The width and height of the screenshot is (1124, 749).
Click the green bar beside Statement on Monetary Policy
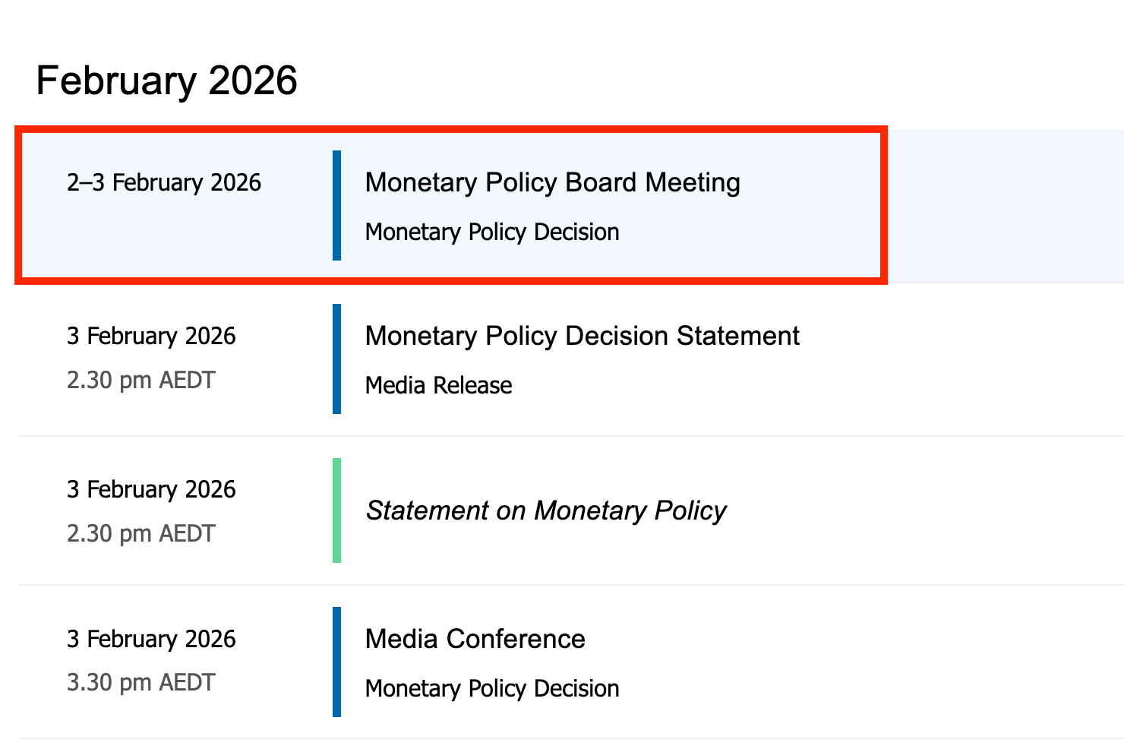[336, 510]
